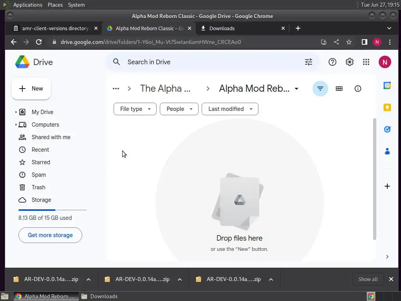This screenshot has height=301, width=401.
Task: Hide side panel with the chevron arrow
Action: click(x=387, y=257)
